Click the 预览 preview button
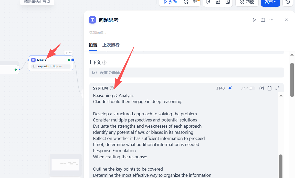 click(170, 2)
